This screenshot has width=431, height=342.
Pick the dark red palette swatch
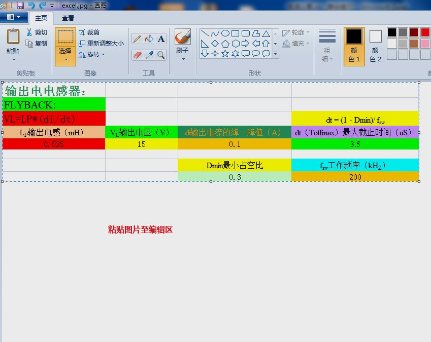click(x=414, y=32)
